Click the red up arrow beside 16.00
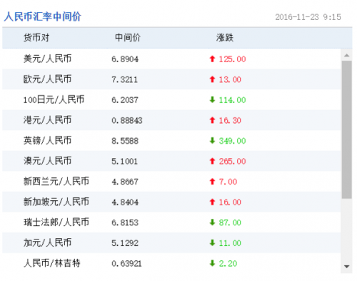 click(212, 202)
